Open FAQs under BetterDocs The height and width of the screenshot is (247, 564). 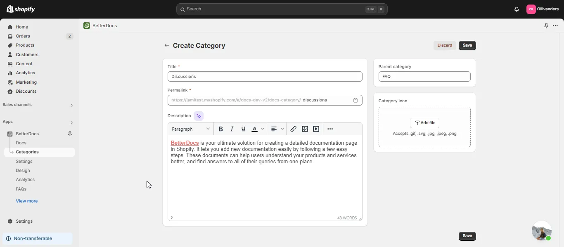[21, 189]
